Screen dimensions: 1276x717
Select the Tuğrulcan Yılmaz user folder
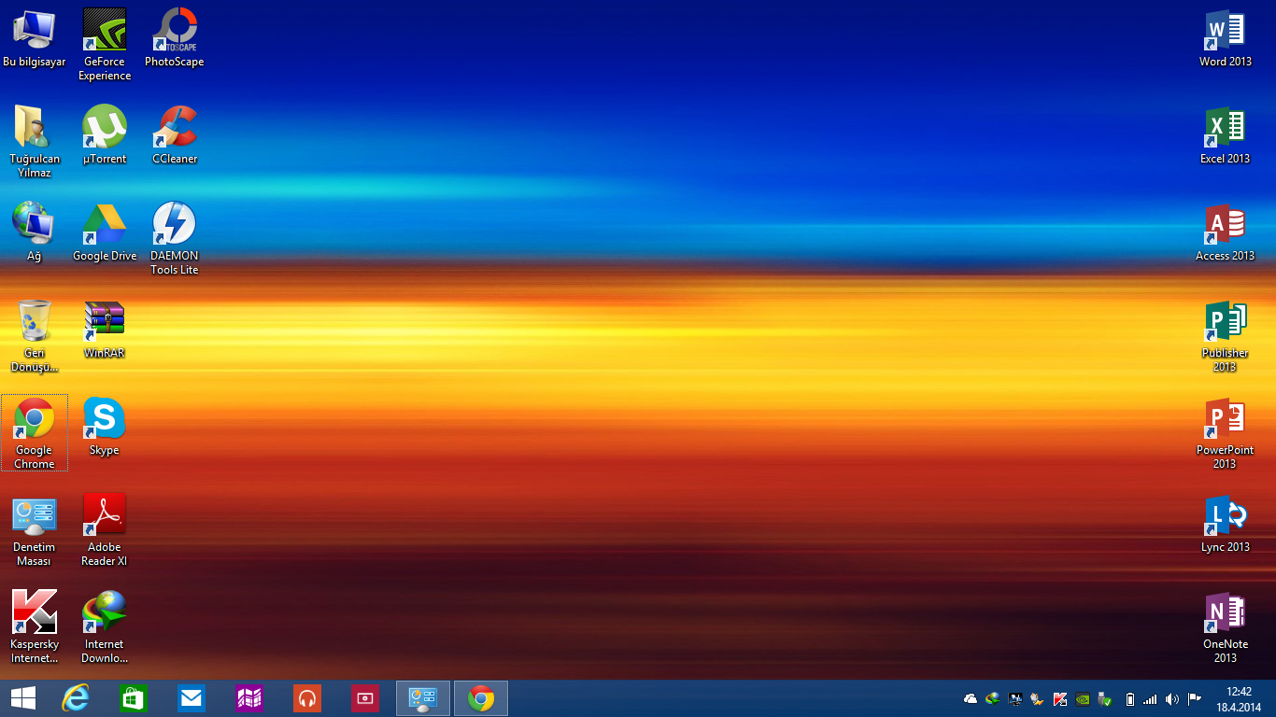point(34,142)
